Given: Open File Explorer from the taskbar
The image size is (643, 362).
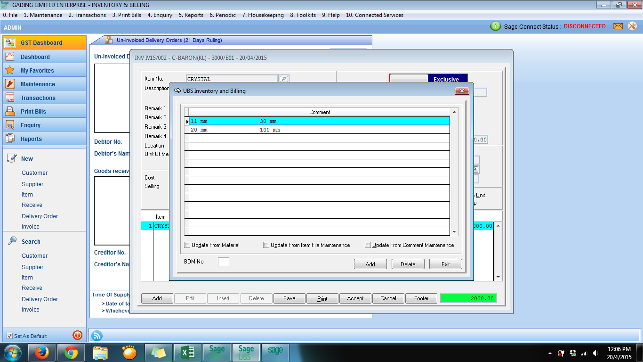Looking at the screenshot, I should point(100,353).
